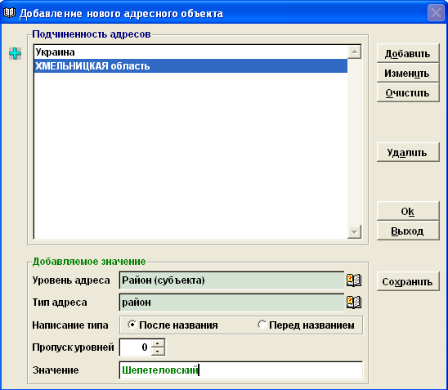Image resolution: width=448 pixels, height=390 pixels.
Task: Click the Выход button
Action: 408,231
